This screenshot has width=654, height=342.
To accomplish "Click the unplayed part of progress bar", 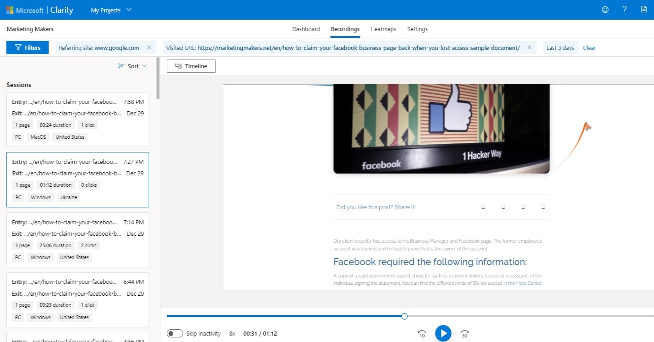I will point(530,316).
